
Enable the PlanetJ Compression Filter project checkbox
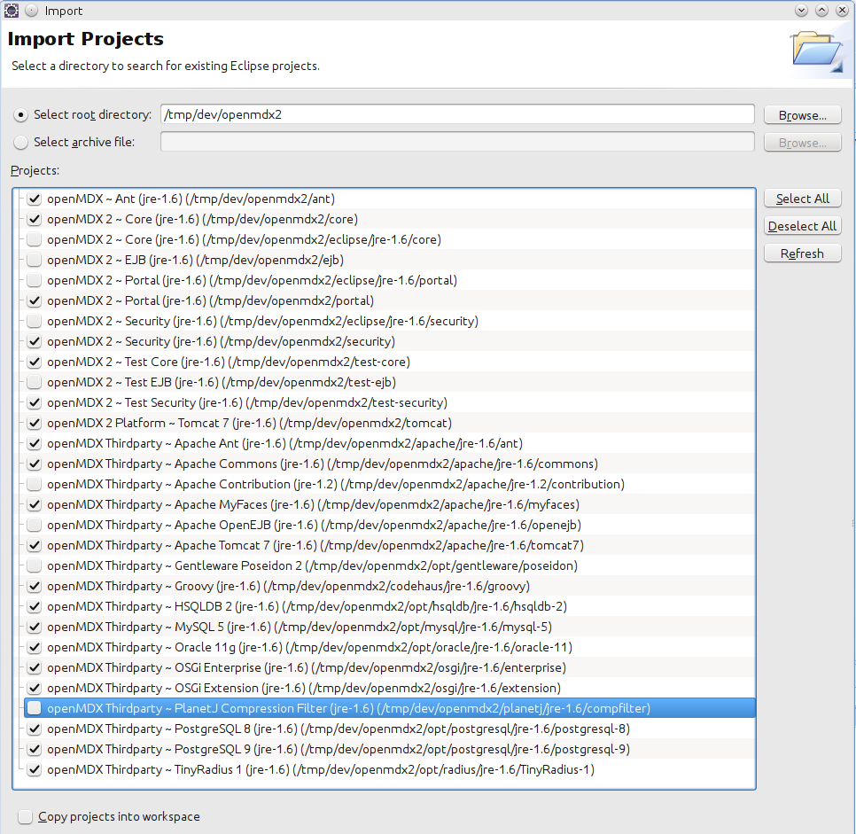[34, 708]
